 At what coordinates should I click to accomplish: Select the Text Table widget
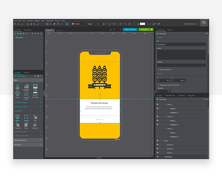coord(35,95)
